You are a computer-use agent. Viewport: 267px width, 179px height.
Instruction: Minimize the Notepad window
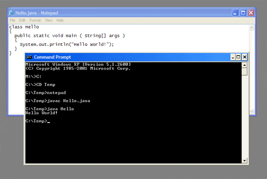pyautogui.click(x=235, y=13)
